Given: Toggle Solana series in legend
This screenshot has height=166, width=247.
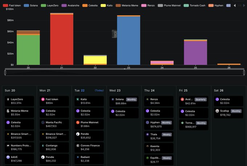Looking at the screenshot, I should click(31, 5).
